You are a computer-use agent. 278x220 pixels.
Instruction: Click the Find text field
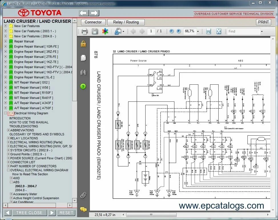coord(244,31)
